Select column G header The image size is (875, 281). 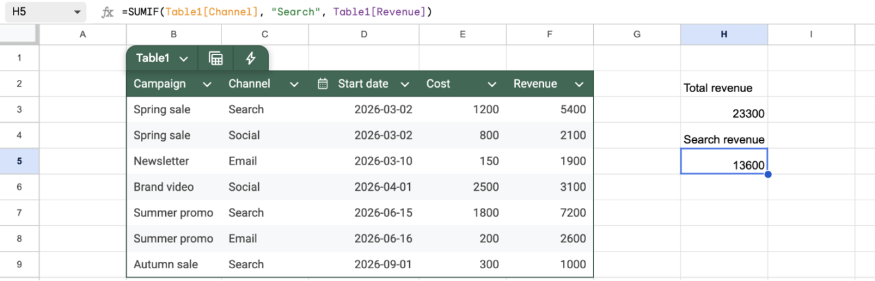[637, 35]
